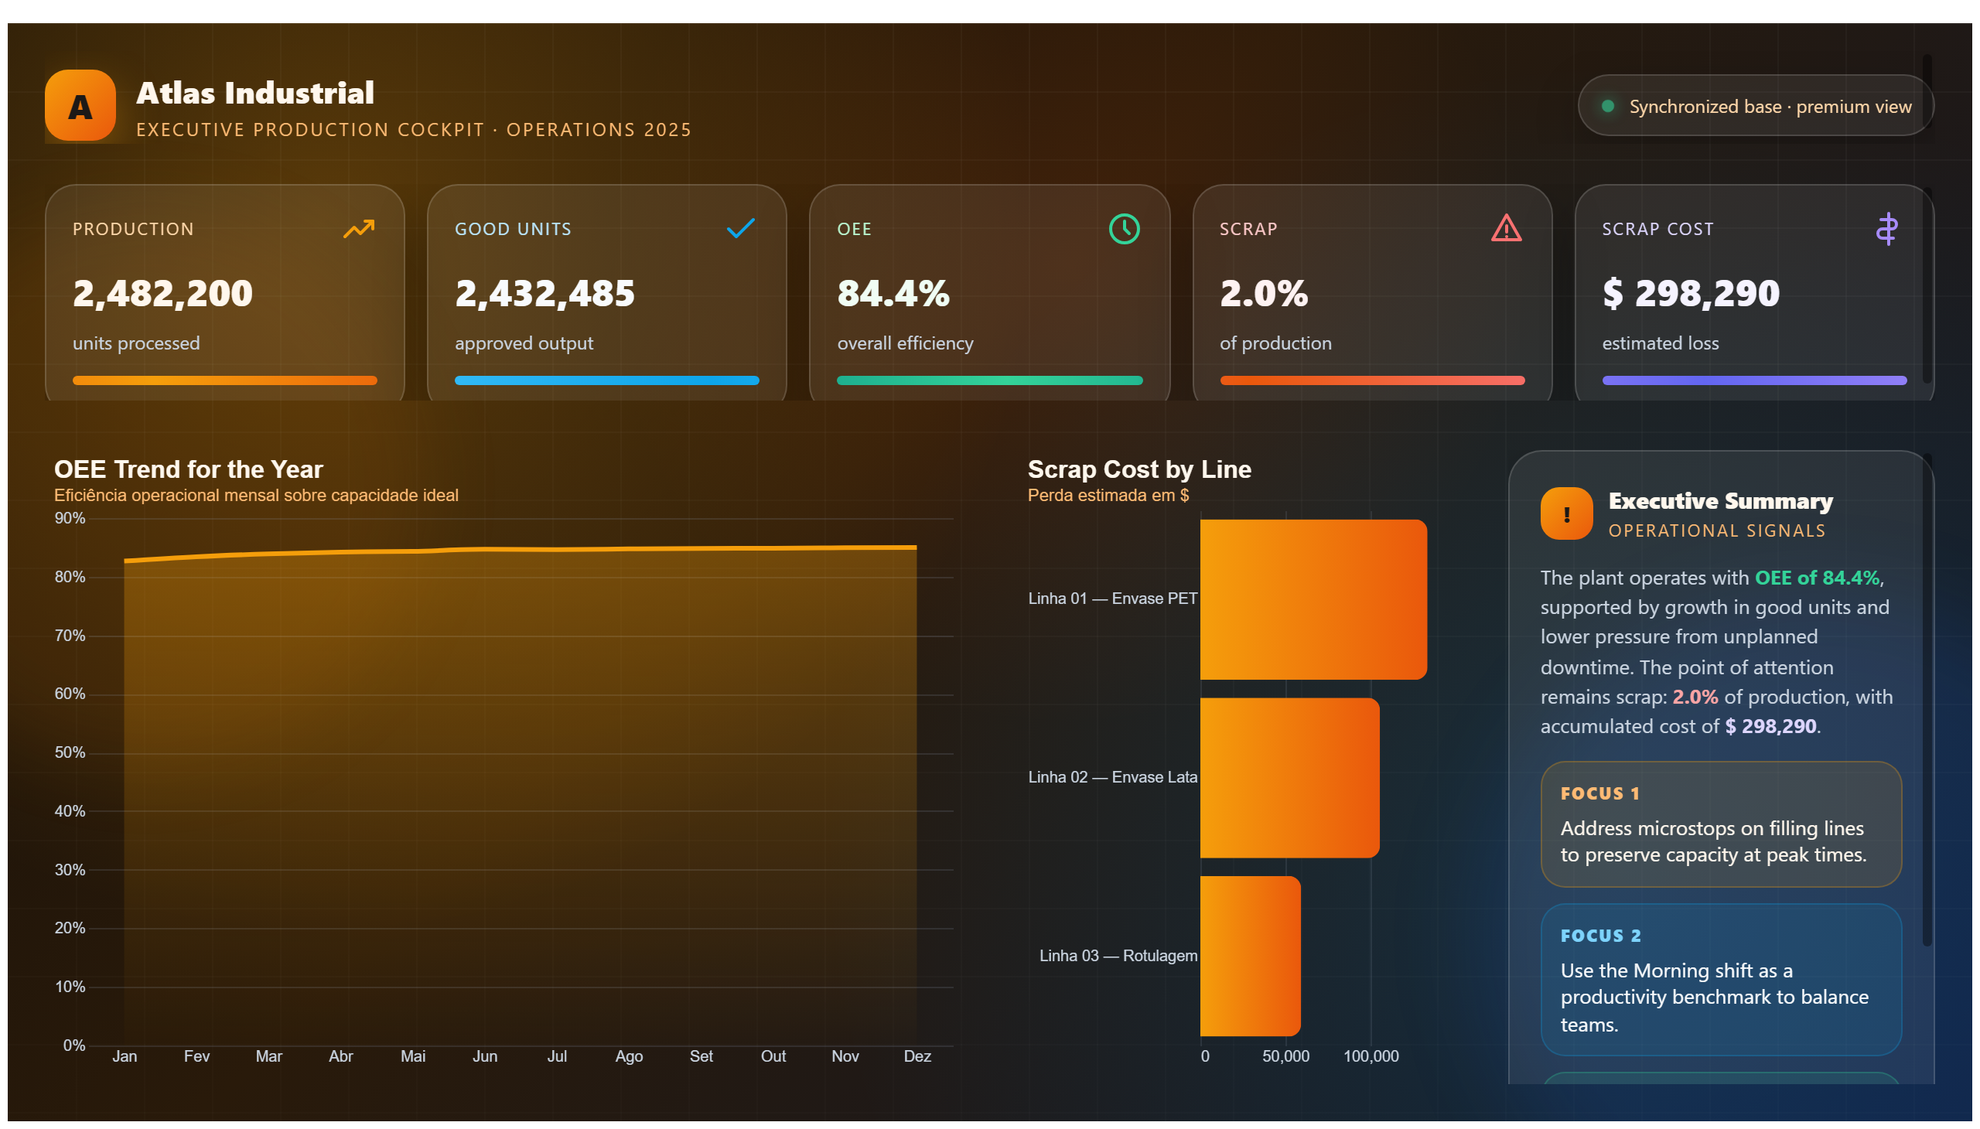
Task: Click the Linha 01 Envase PET bar
Action: coord(1313,599)
